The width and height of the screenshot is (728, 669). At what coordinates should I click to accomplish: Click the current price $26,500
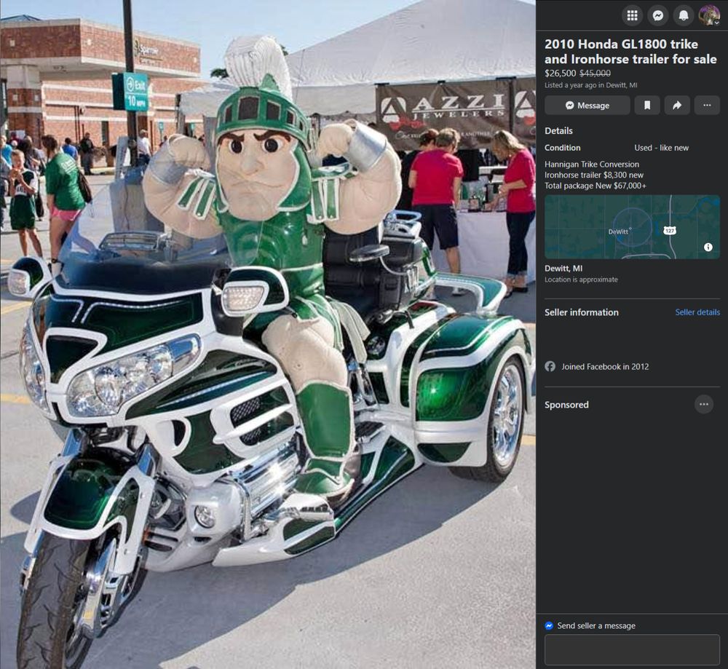(560, 74)
